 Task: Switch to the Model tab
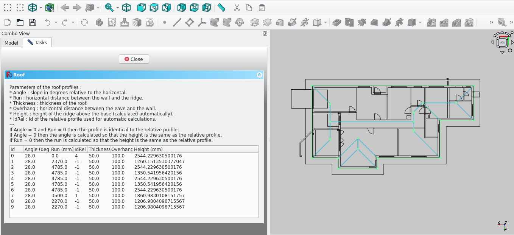(11, 43)
